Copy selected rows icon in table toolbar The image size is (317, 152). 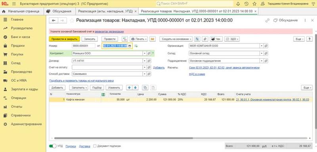coord(145,88)
